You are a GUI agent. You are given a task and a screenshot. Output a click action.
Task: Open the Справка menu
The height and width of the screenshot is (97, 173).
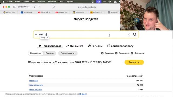pos(69,2)
